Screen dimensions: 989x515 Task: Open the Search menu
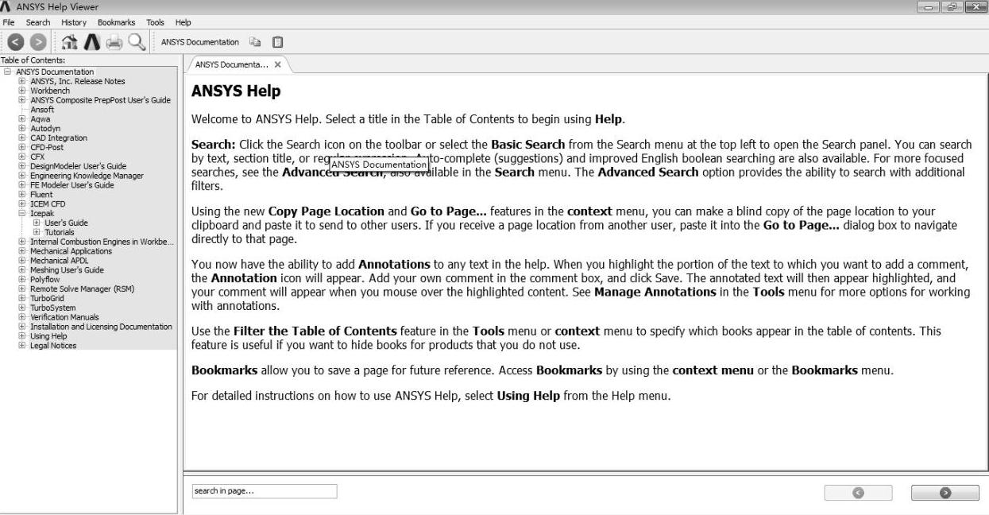(38, 21)
